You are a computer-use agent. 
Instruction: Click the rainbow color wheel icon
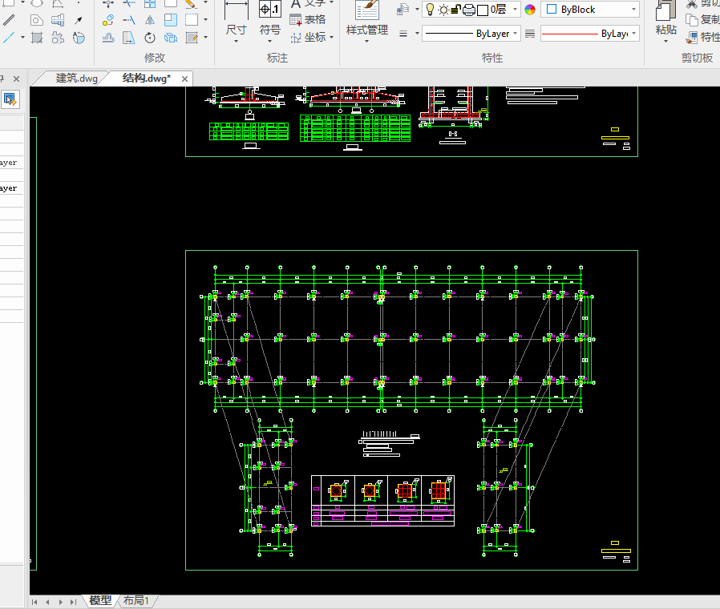coord(530,10)
